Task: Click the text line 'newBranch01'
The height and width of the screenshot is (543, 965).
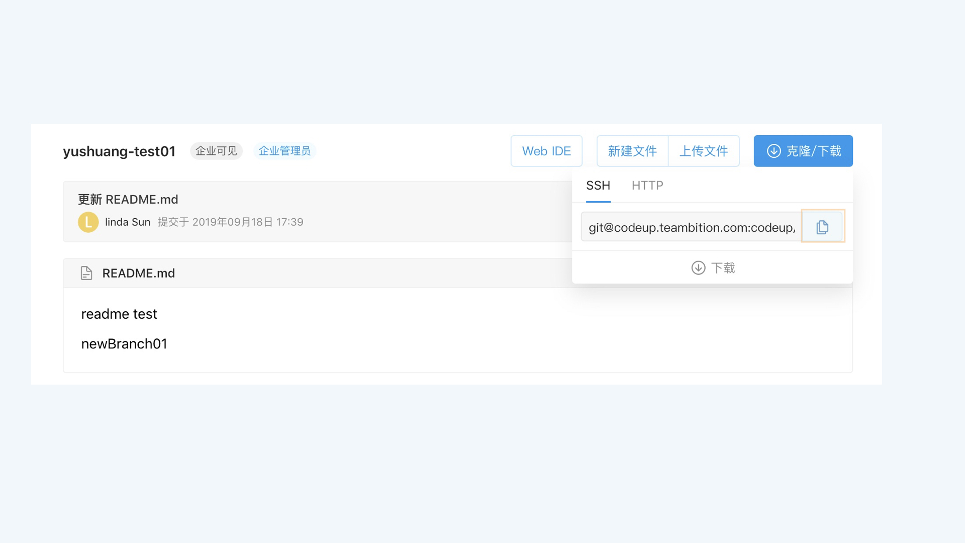Action: coord(124,343)
